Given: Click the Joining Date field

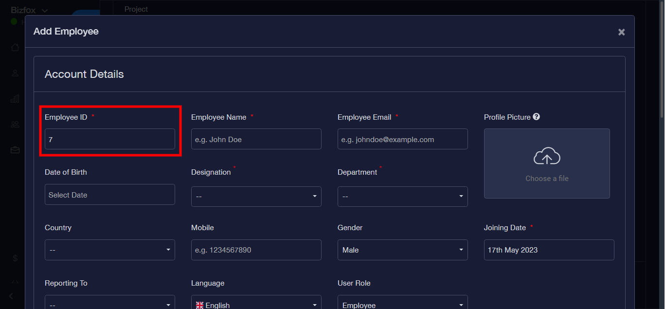Looking at the screenshot, I should click(x=549, y=250).
